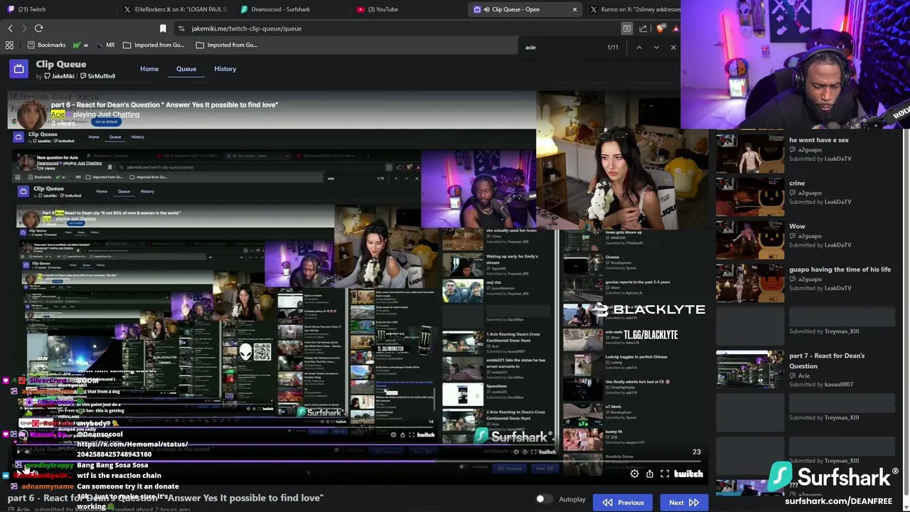Go back with the browser back arrow
The image size is (910, 512).
tap(10, 28)
